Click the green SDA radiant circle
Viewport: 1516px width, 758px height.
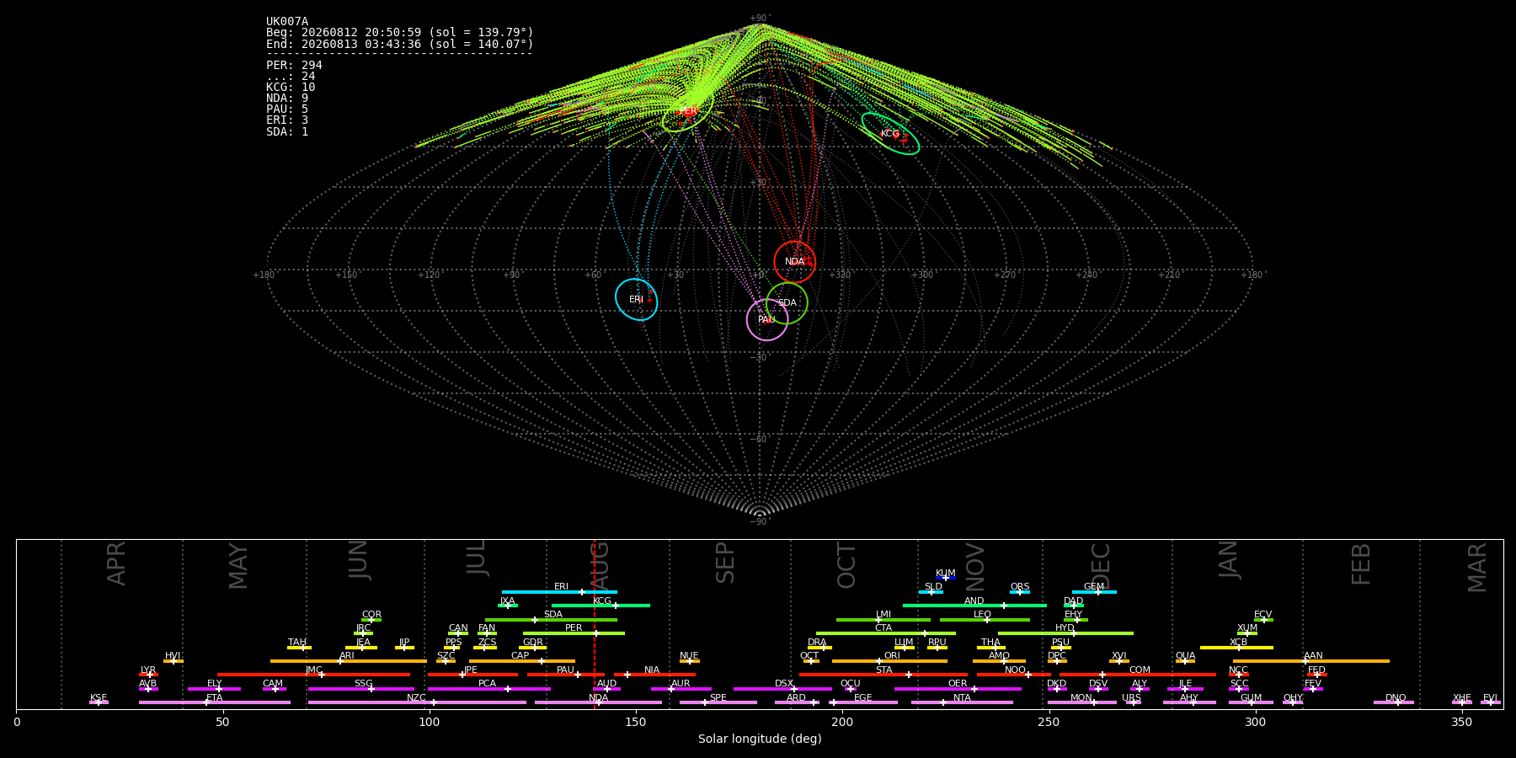coord(787,303)
